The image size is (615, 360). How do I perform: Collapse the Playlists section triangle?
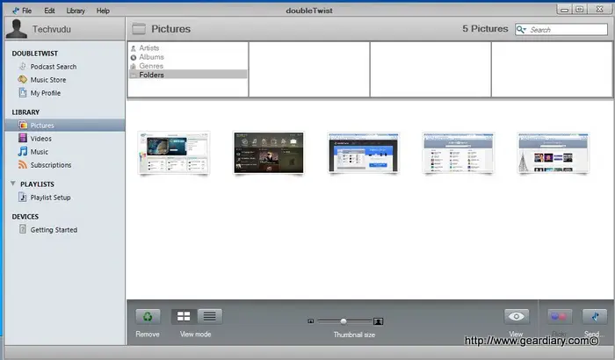coord(13,184)
